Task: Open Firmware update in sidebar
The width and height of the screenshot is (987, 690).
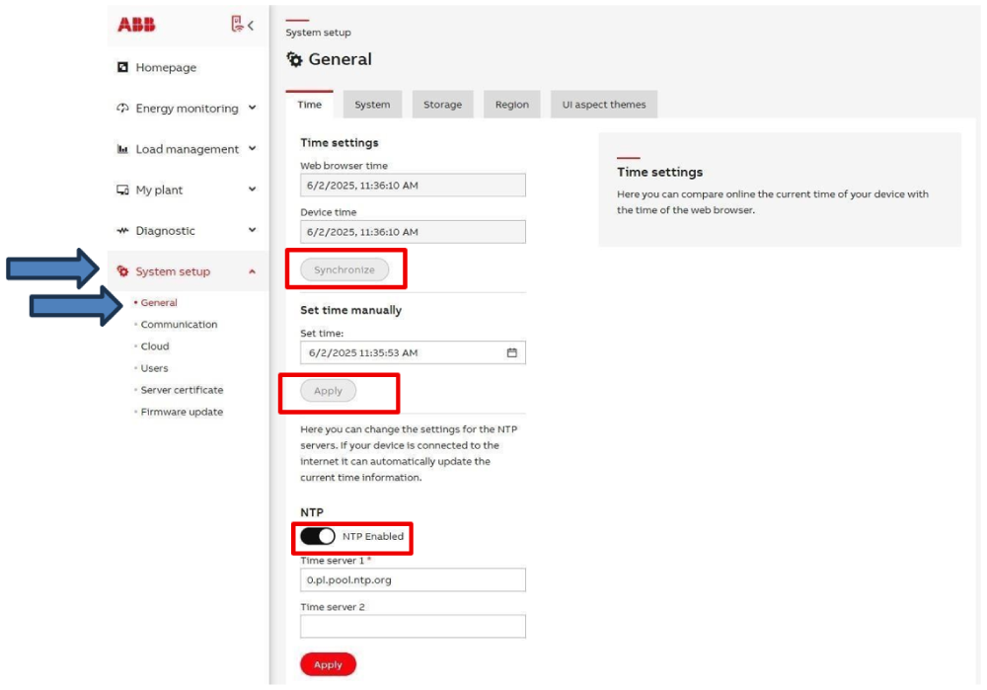Action: (x=182, y=412)
